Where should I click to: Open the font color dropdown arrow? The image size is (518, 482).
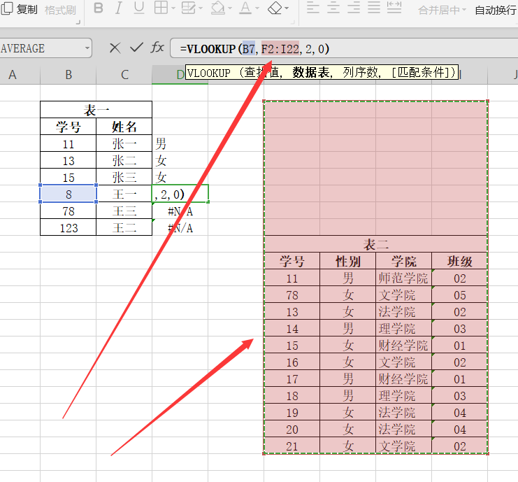[257, 8]
